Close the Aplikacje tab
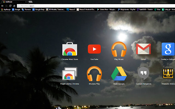 coord(26,2)
